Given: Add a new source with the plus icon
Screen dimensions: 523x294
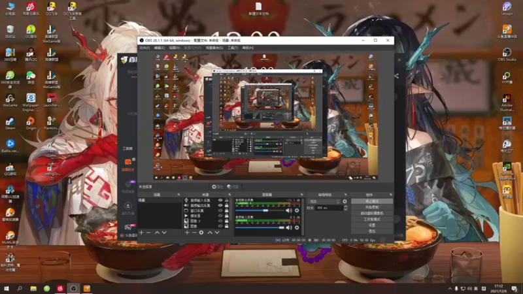Looking at the screenshot, I should click(187, 233).
